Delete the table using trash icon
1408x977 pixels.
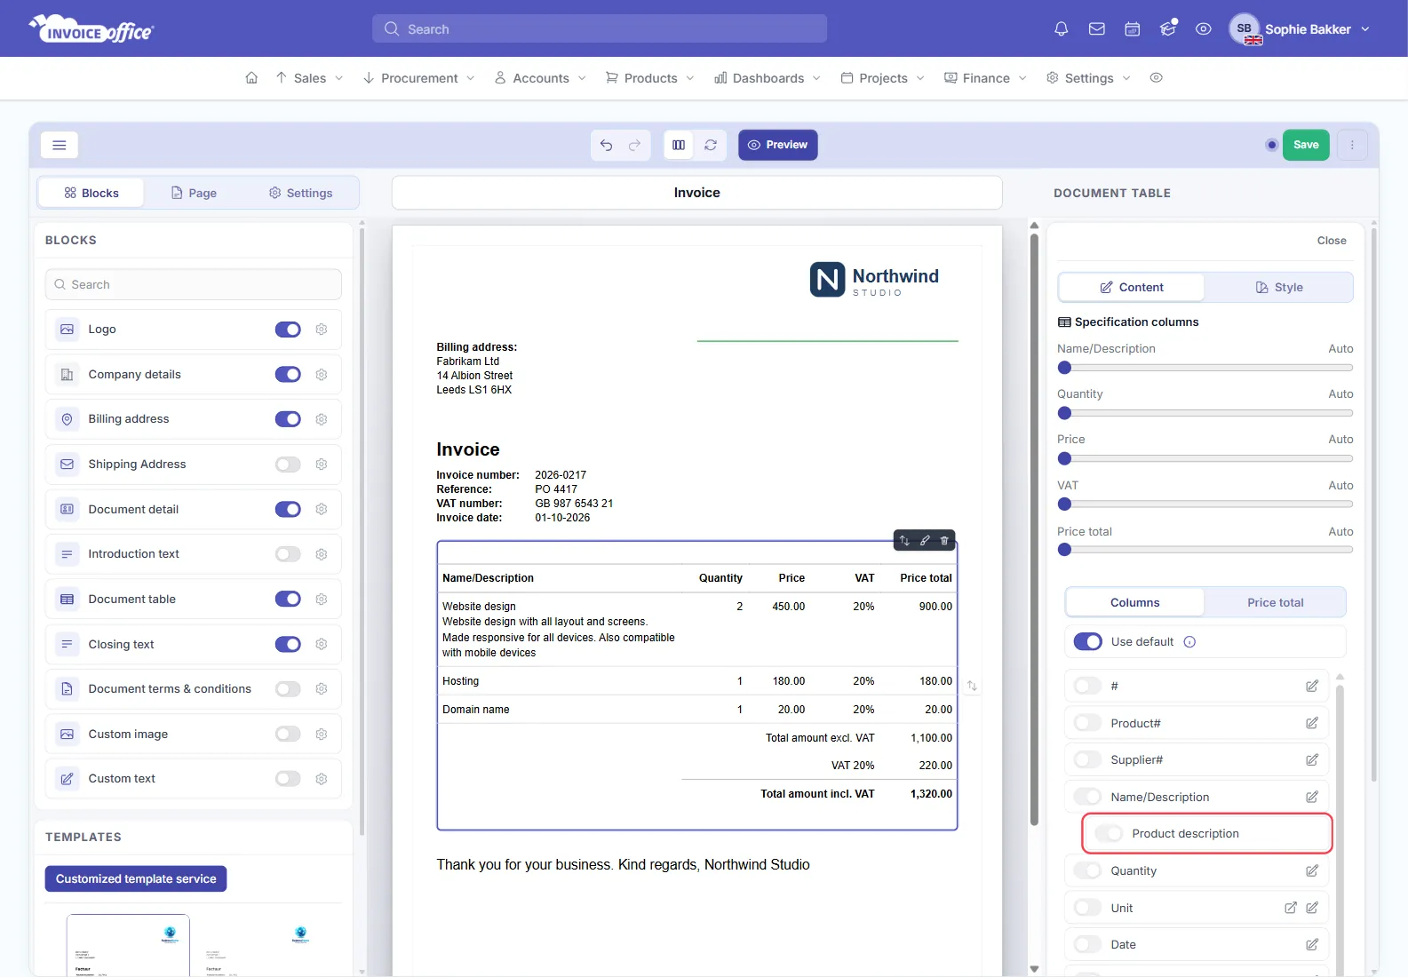(x=944, y=540)
